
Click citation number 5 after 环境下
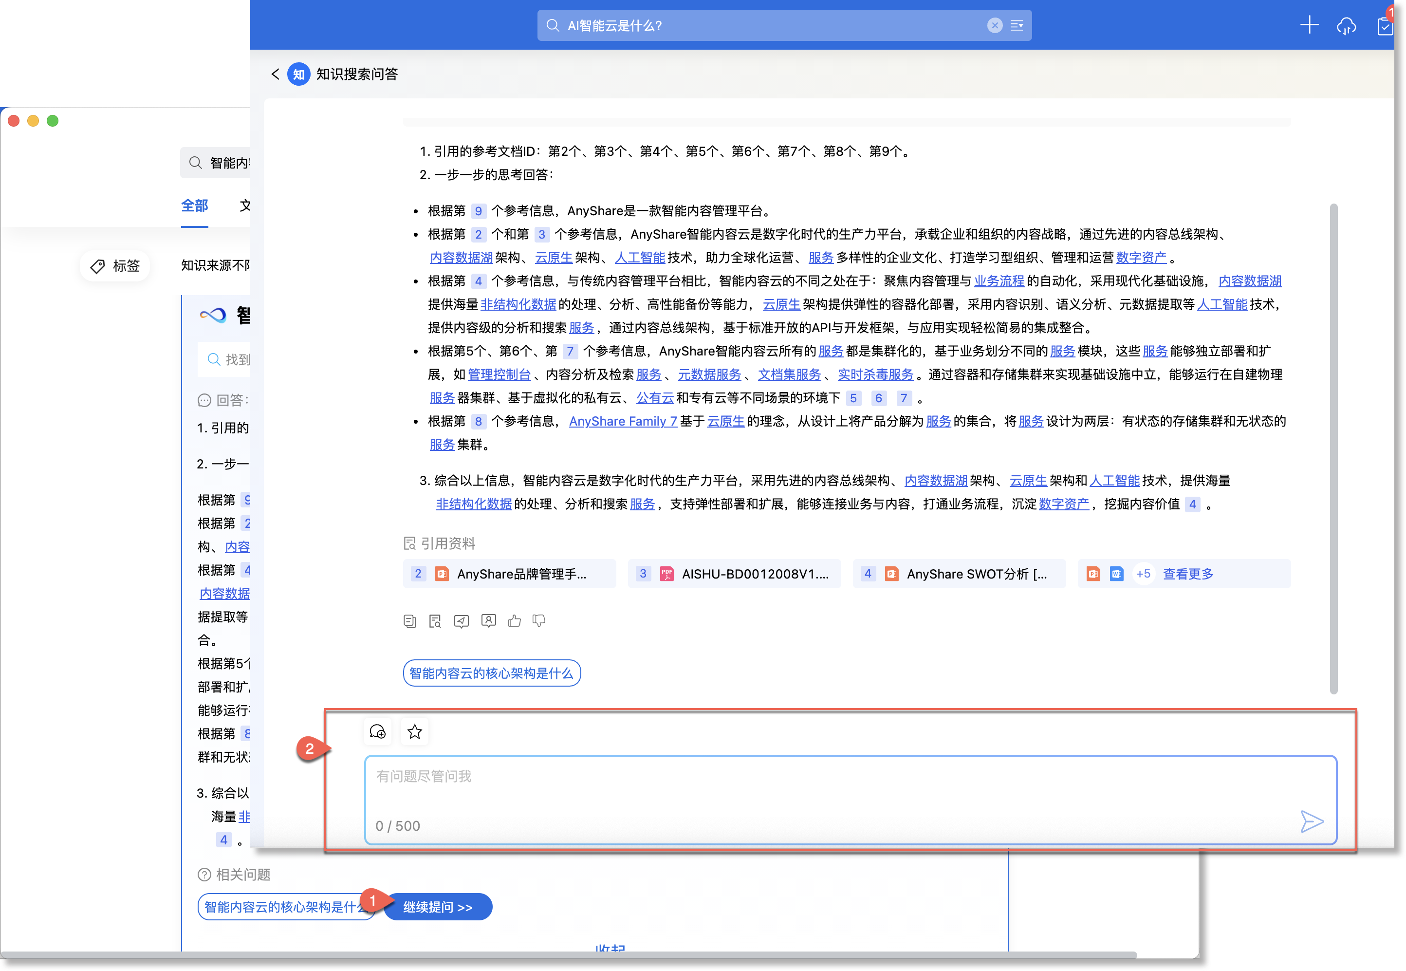(x=853, y=398)
